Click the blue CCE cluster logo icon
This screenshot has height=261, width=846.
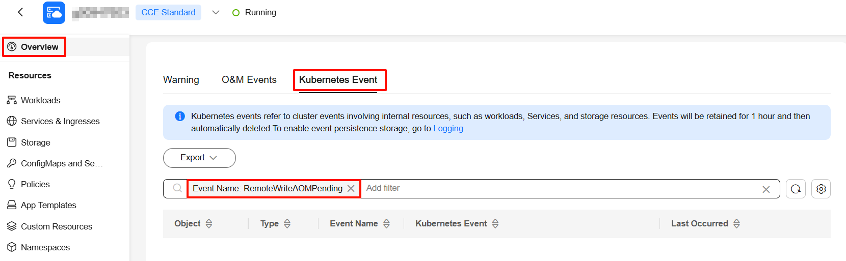coord(54,13)
